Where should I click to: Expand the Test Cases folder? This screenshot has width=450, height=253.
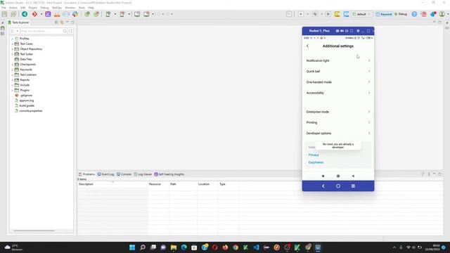point(13,44)
